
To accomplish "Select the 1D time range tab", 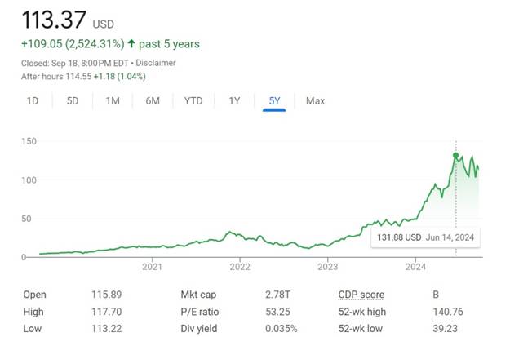I will click(x=33, y=101).
